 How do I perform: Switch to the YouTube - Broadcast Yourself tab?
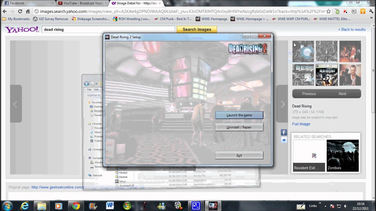pos(82,3)
